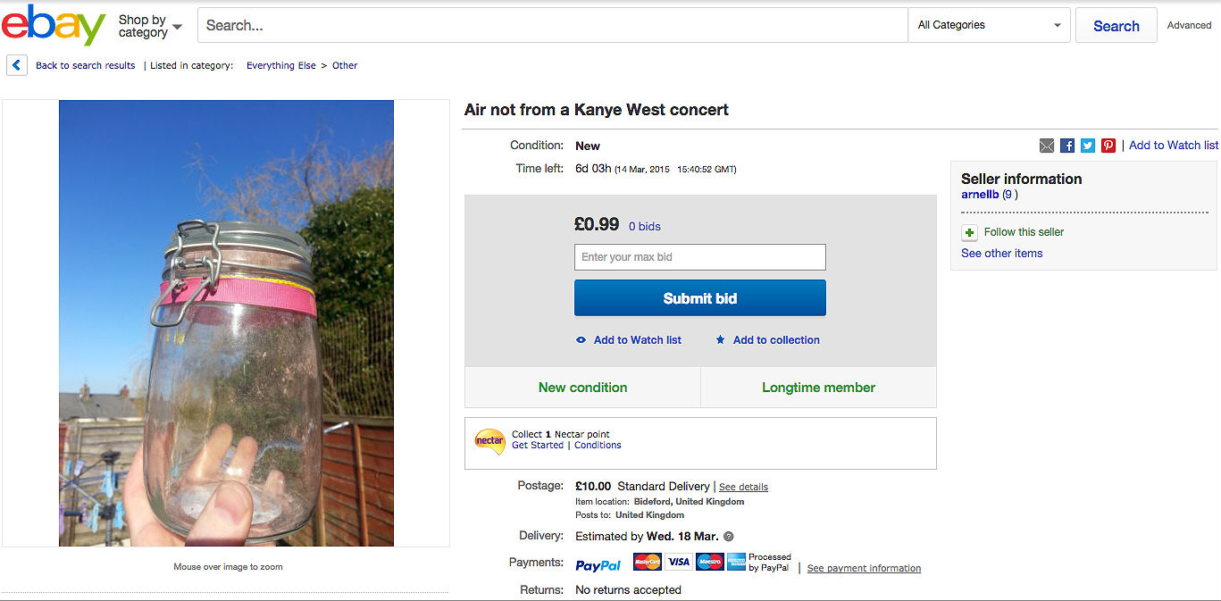Select the New condition tab
This screenshot has height=601, width=1221.
581,387
